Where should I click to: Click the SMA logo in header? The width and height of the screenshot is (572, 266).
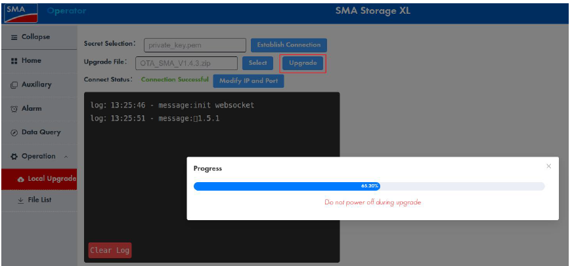coord(20,13)
